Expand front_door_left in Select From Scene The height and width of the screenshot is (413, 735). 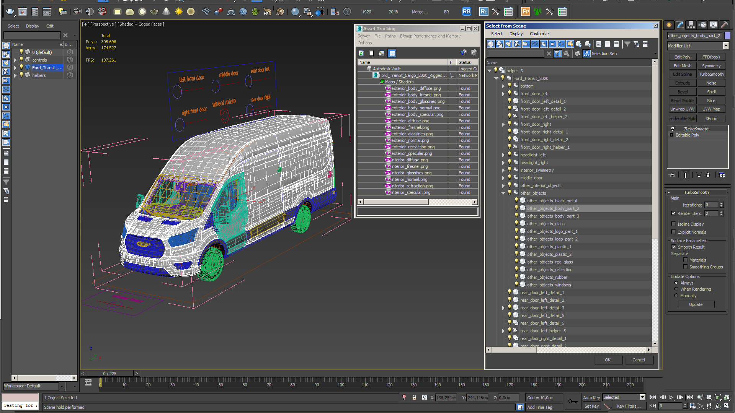coord(503,94)
